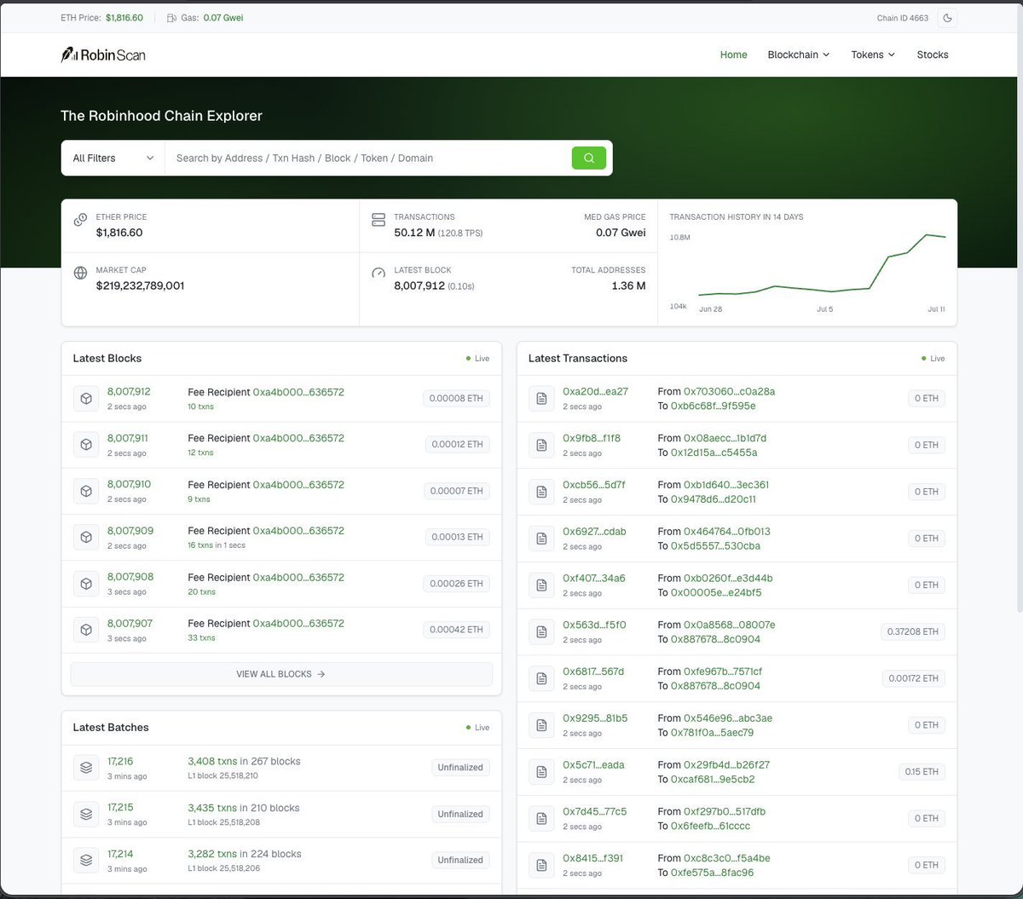
Task: Click layers icon for batch 17,216
Action: click(86, 768)
